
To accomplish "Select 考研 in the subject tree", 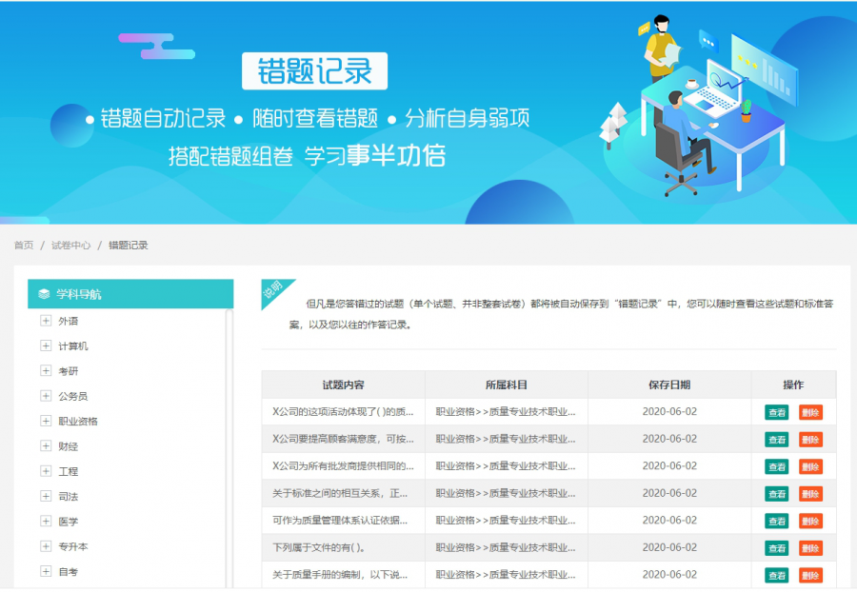I will coord(68,371).
